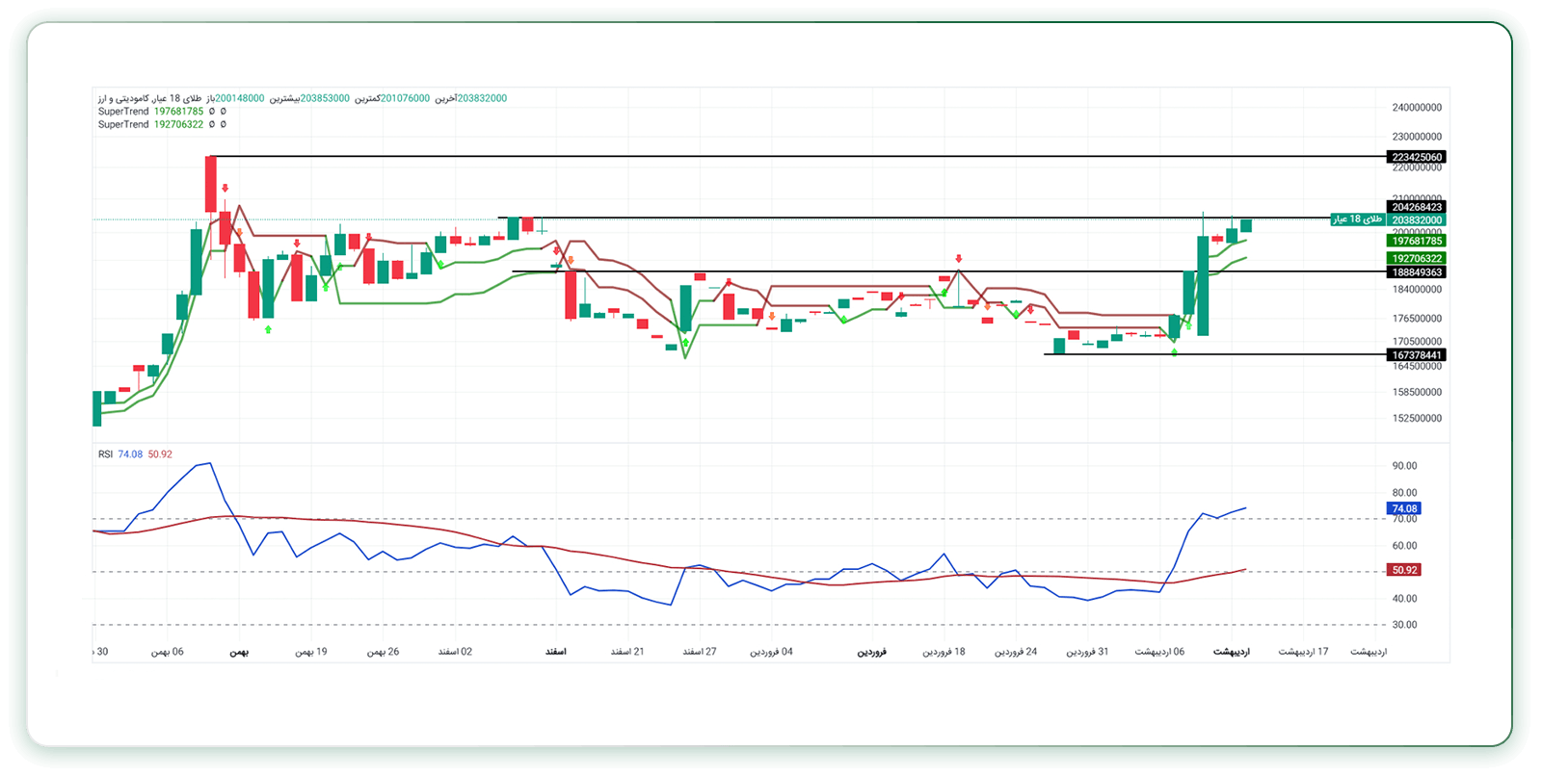Click the 06 اردیبهشت date label
The width and height of the screenshot is (1542, 776).
[1159, 652]
